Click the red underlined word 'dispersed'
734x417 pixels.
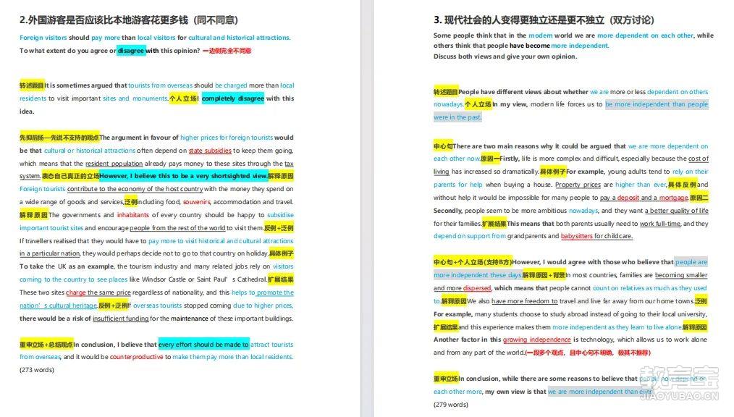[x=477, y=288]
